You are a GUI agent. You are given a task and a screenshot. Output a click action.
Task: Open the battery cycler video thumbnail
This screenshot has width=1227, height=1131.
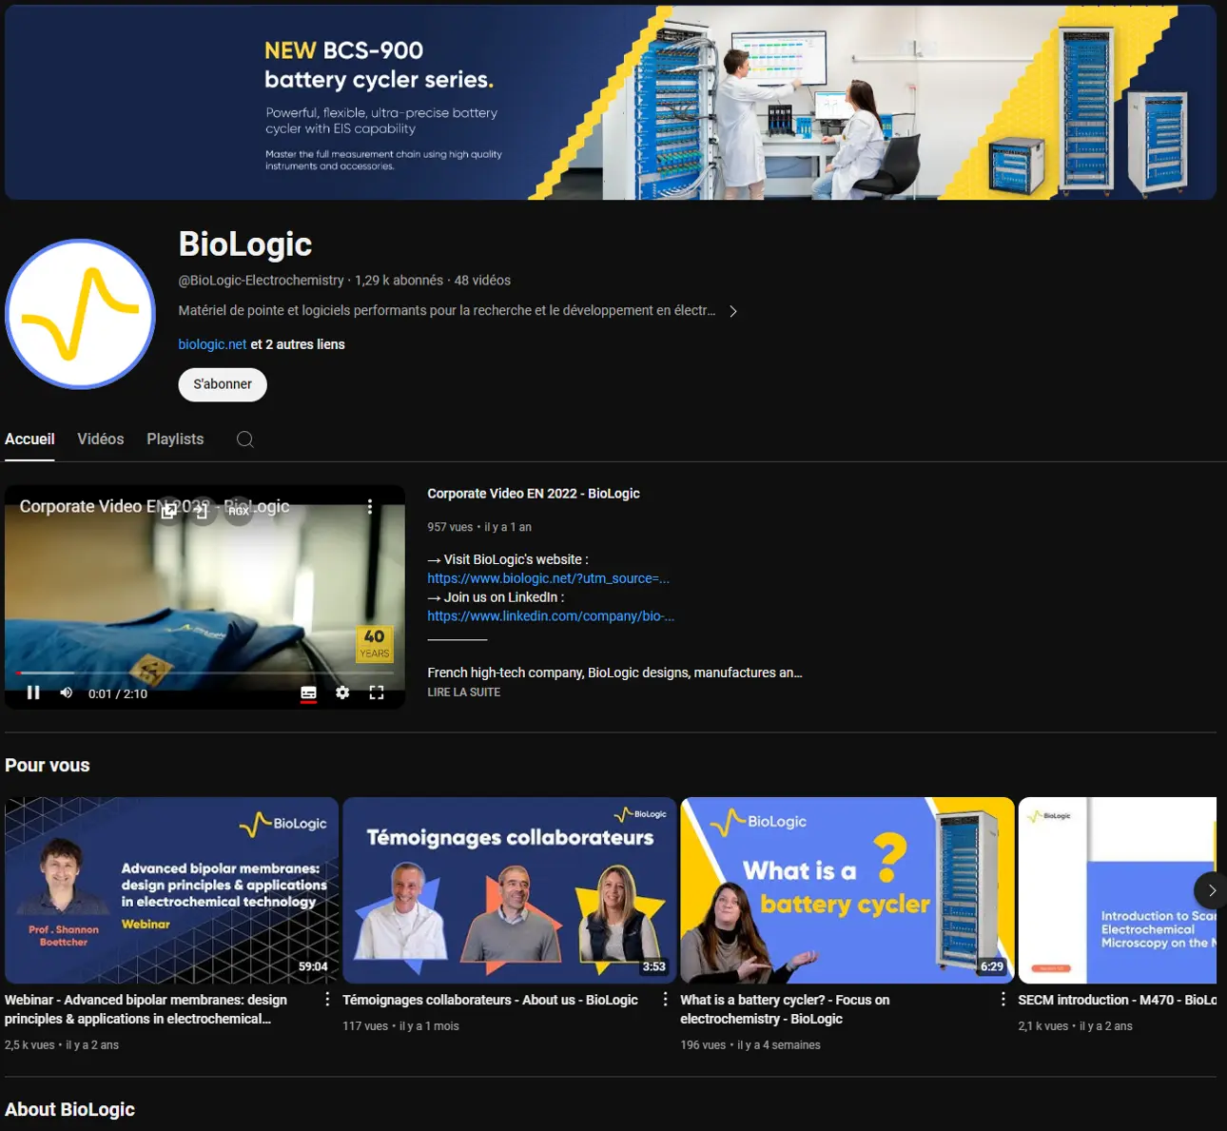tap(847, 890)
